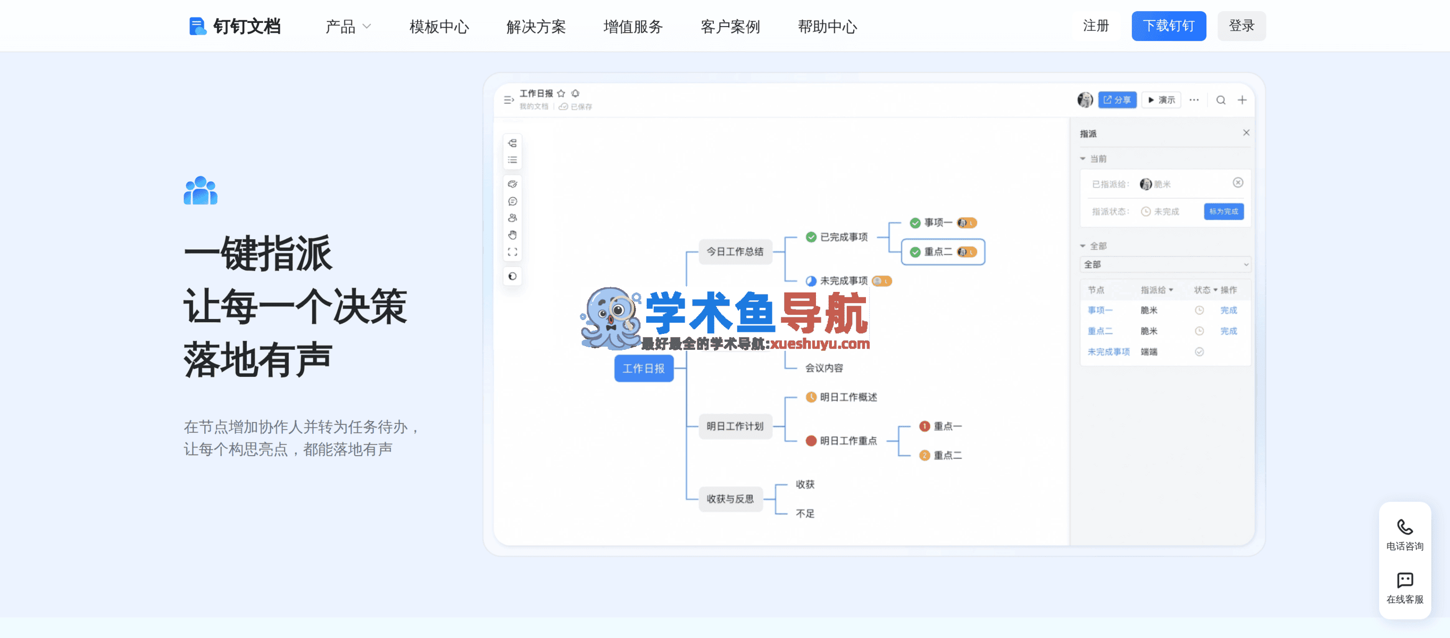Click phone consultation 电话咨询 icon
1450x638 pixels.
(1405, 527)
